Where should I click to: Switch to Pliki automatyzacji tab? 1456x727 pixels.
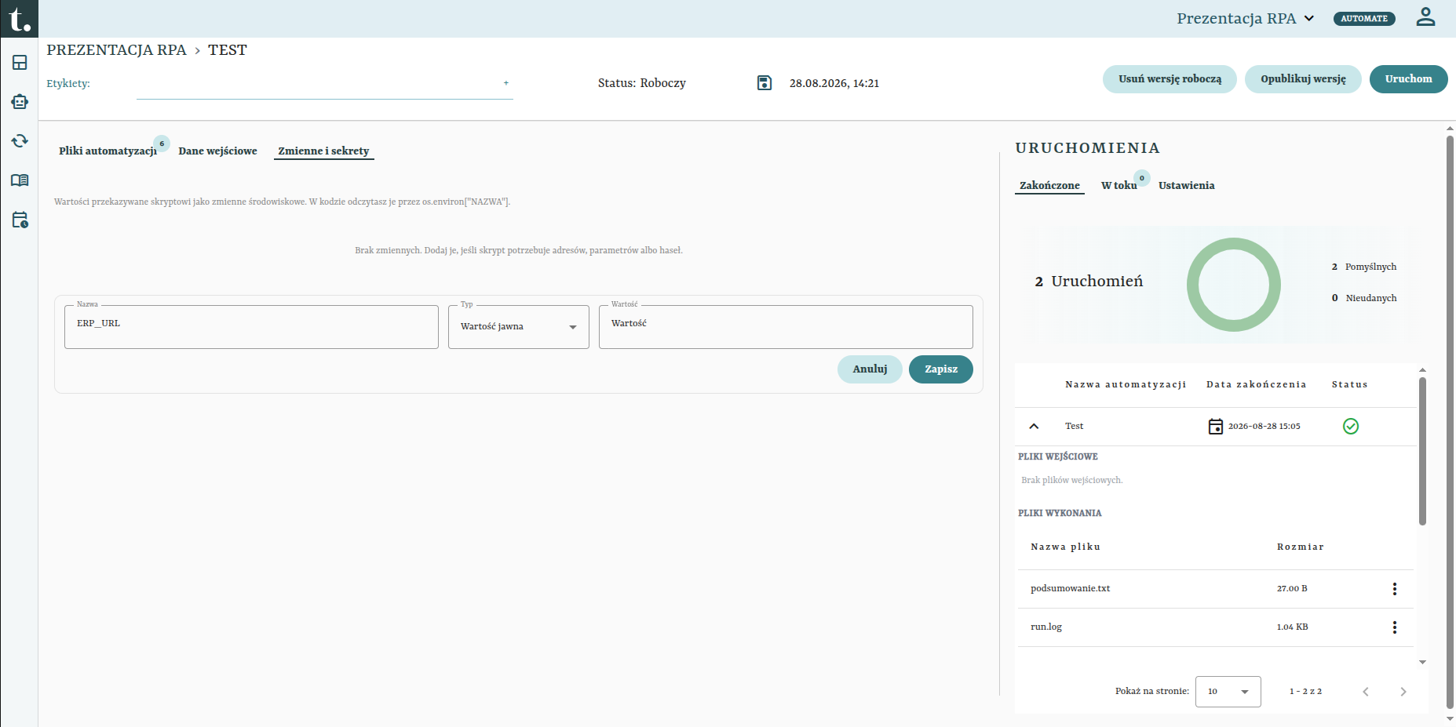(108, 151)
